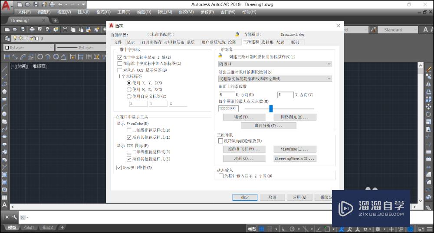Viewport: 434px width, 233px height.
Task: Toggle show Z axis in crosshairs checkbox
Action: (120, 57)
